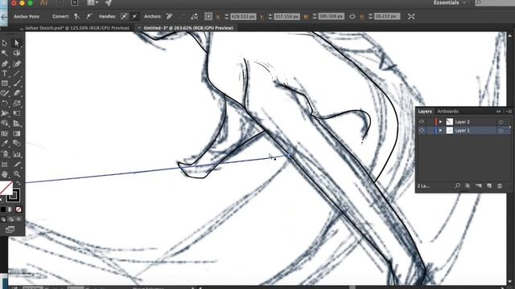This screenshot has width=515, height=289.
Task: Set paint to None (red slash)
Action: 19,210
